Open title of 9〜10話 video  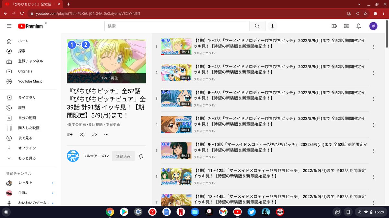coord(280,147)
